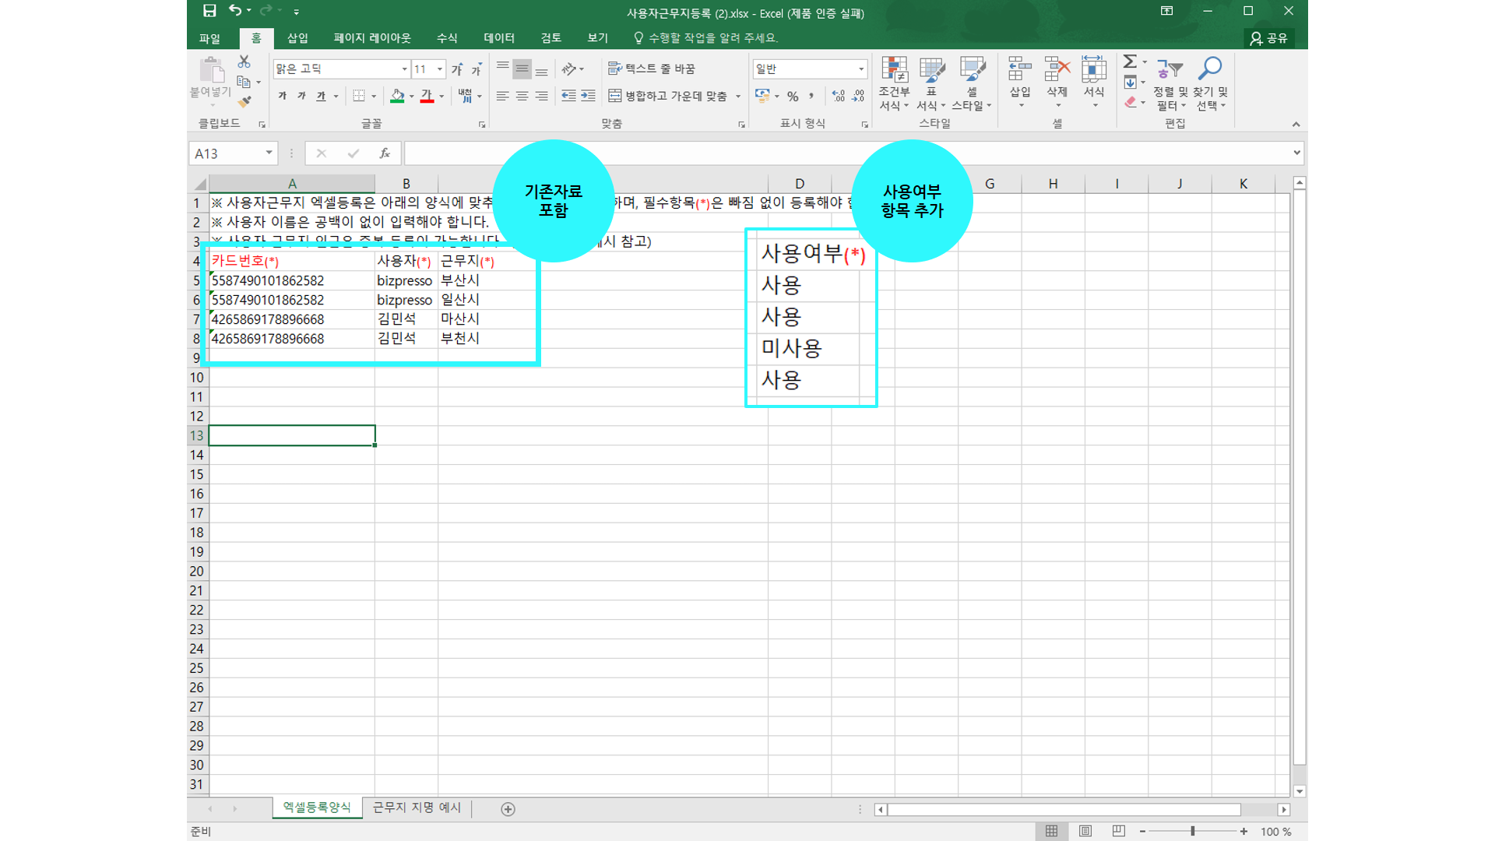Click the zoom slider handle
Viewport: 1495px width, 841px height.
[1192, 832]
